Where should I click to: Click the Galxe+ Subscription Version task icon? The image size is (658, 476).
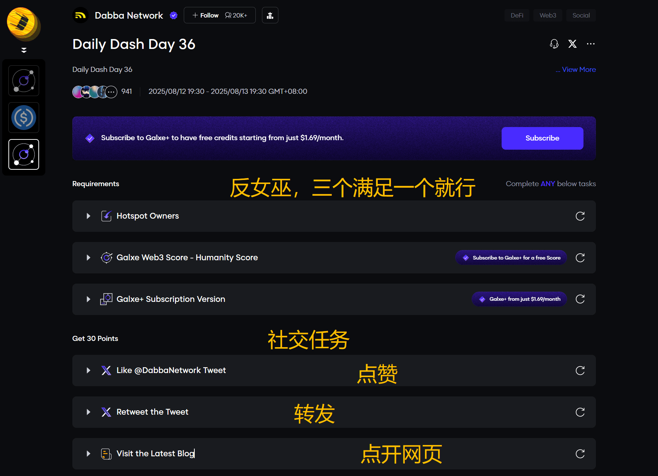(x=106, y=299)
